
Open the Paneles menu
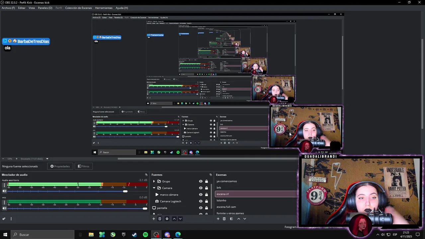(x=45, y=8)
